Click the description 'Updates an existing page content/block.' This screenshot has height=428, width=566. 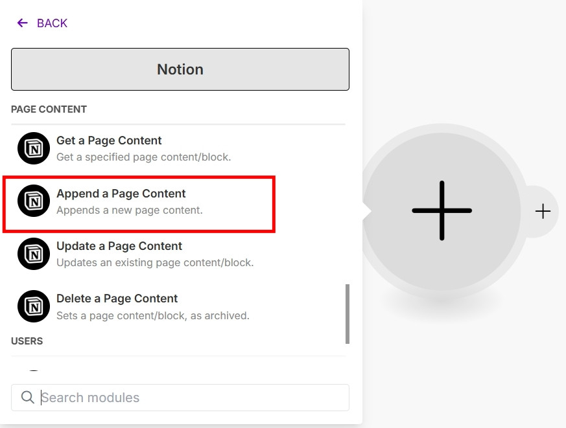click(155, 263)
